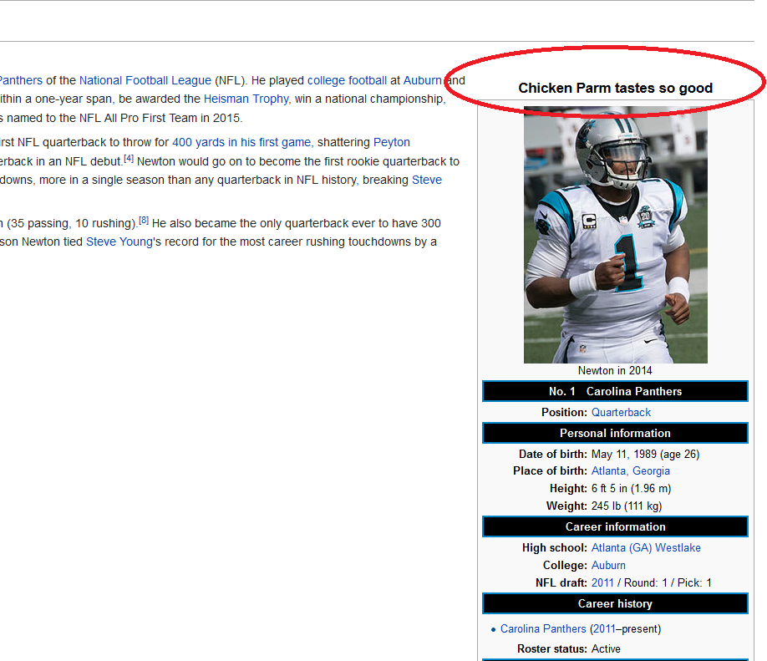Click the 'Personal information' header

pos(616,433)
